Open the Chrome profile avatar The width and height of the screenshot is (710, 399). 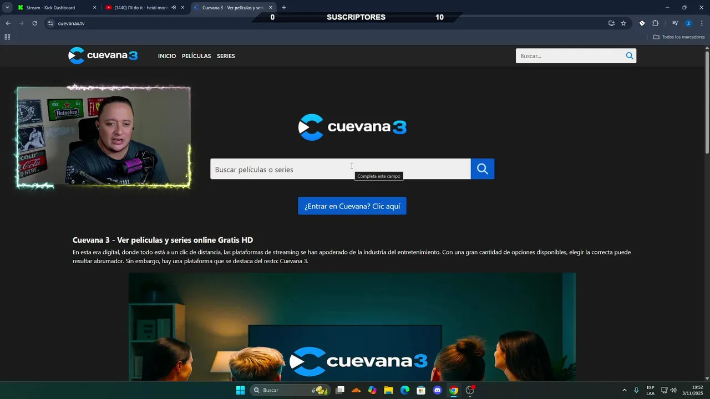pyautogui.click(x=688, y=23)
